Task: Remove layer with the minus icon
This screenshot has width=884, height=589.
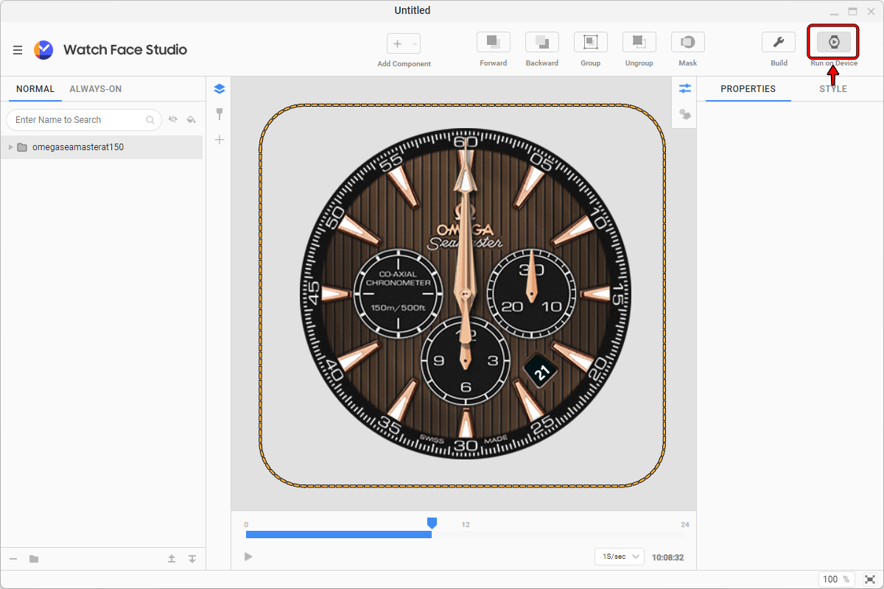Action: coord(13,559)
